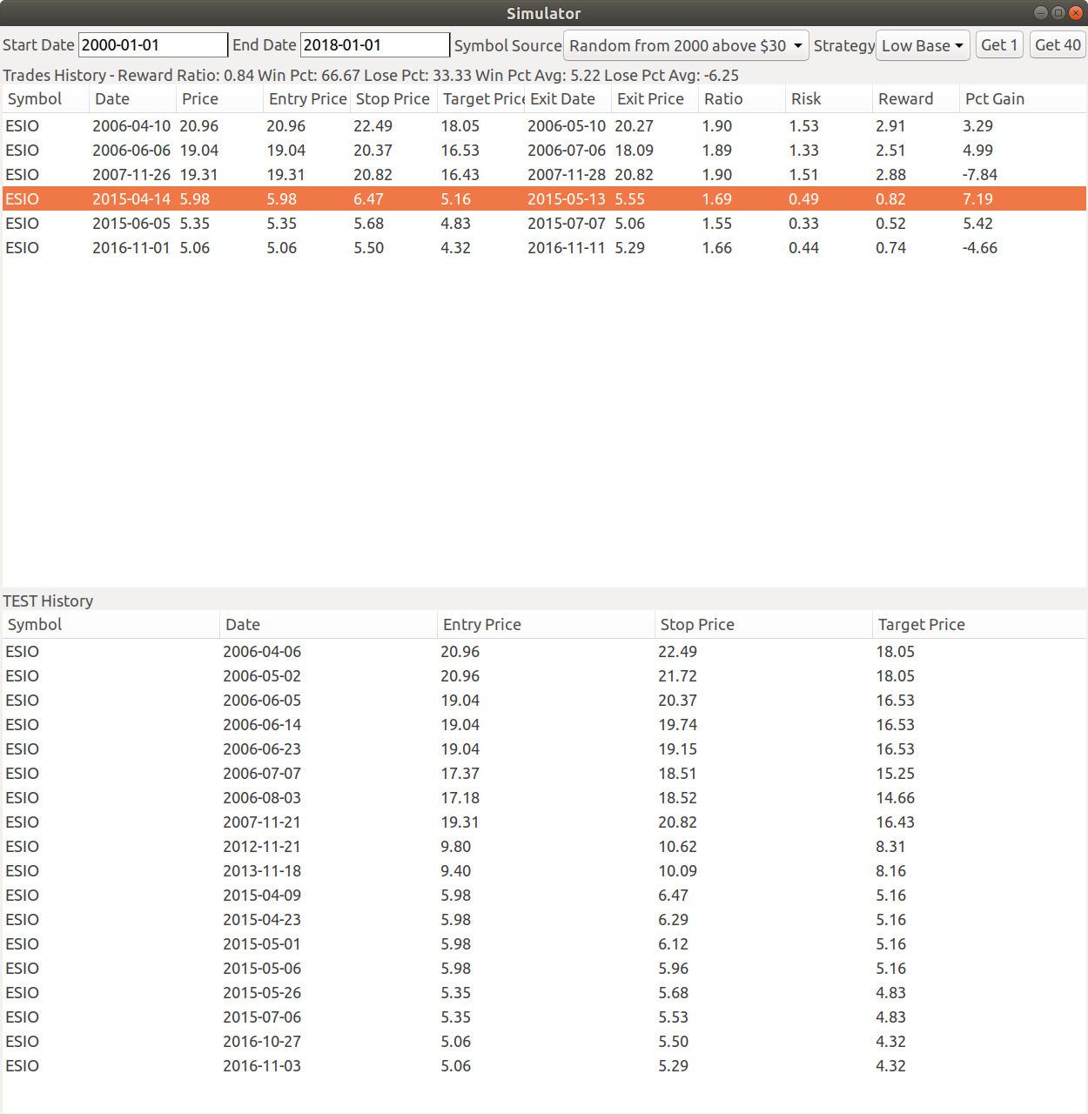Click TEST History Entry Price header
The height and width of the screenshot is (1114, 1088).
pyautogui.click(x=546, y=625)
